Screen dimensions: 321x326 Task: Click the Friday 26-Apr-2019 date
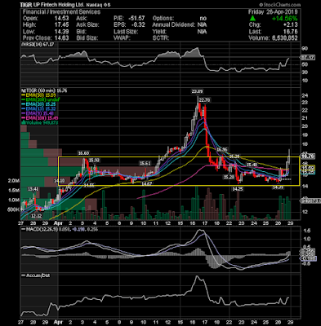tap(273, 12)
